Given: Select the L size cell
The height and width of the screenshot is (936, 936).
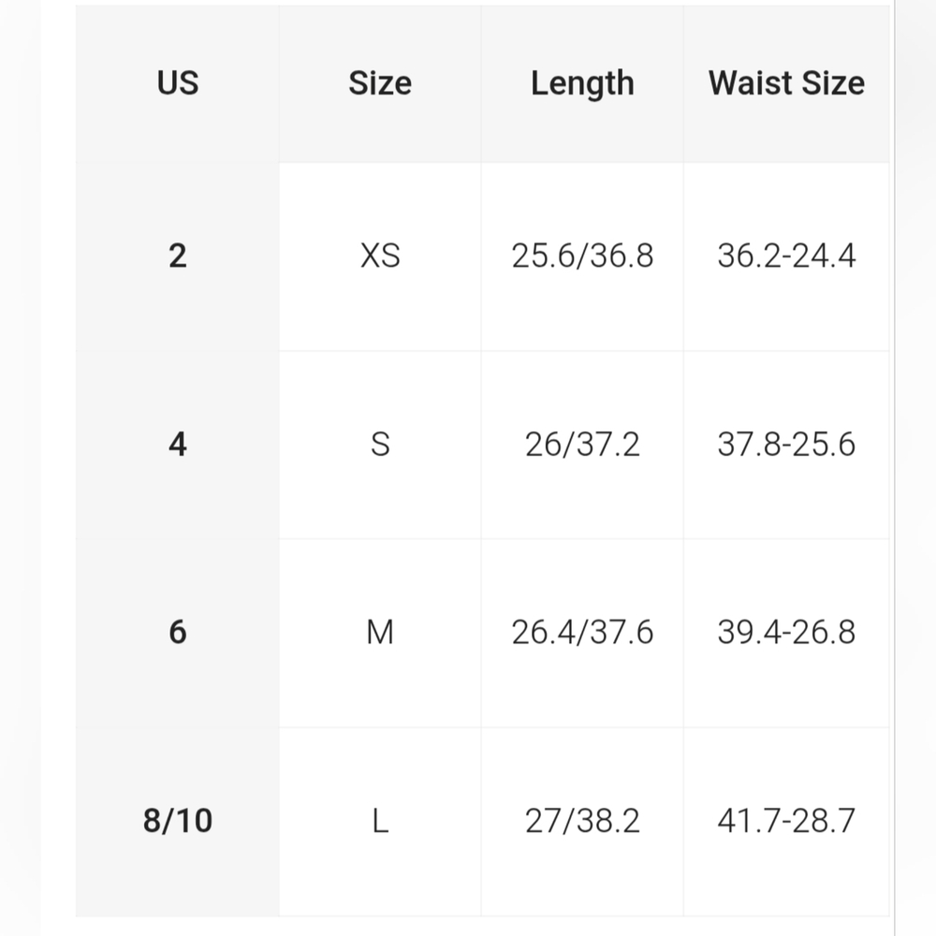Looking at the screenshot, I should pyautogui.click(x=380, y=820).
